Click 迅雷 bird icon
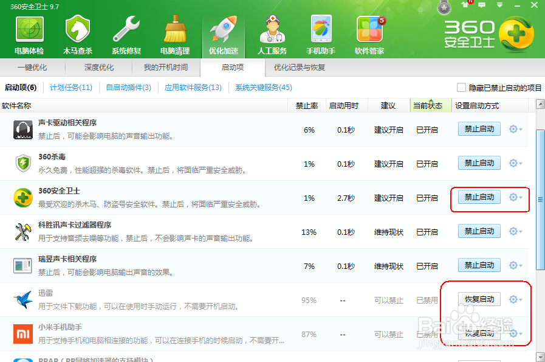Screen dimensions: 545x362 23,299
